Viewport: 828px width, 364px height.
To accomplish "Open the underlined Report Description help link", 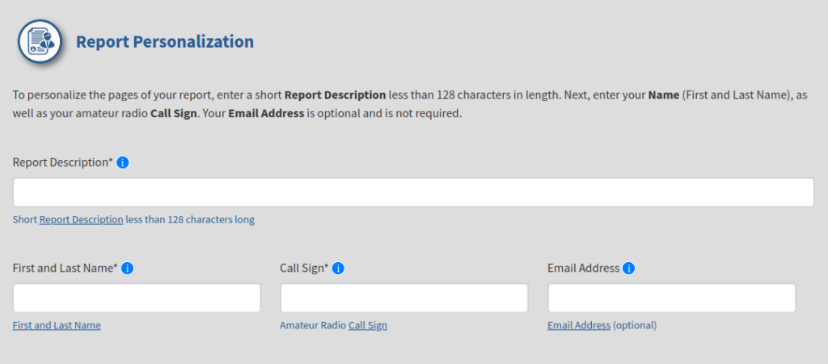I will click(x=82, y=220).
